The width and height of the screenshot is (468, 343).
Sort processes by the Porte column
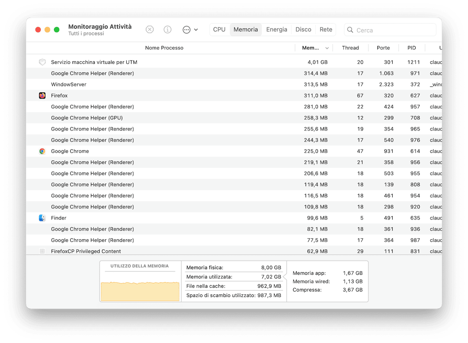pos(383,48)
